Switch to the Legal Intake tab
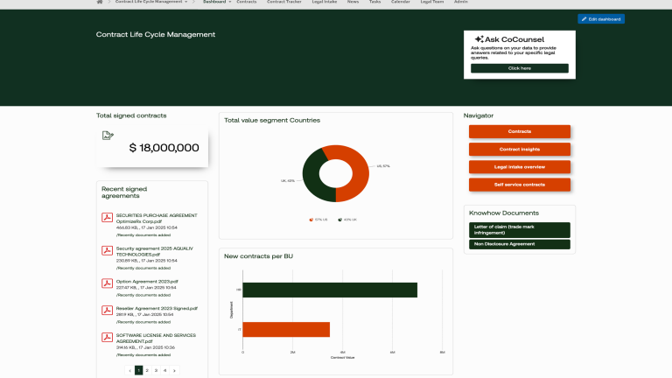 point(325,3)
